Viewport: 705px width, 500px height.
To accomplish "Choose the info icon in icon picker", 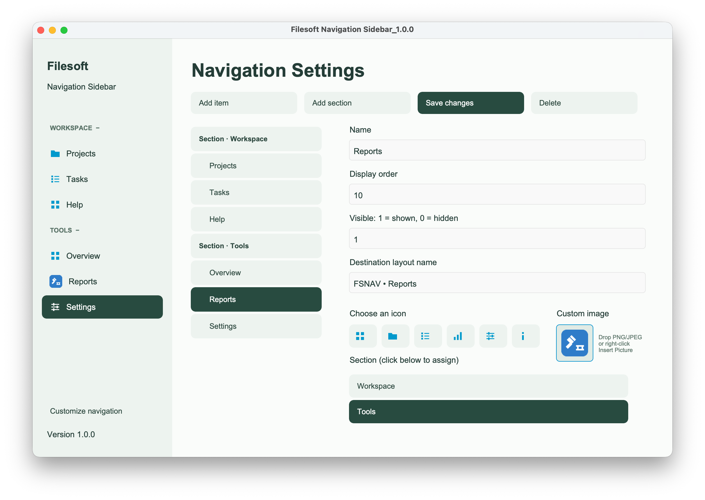I will (x=526, y=336).
